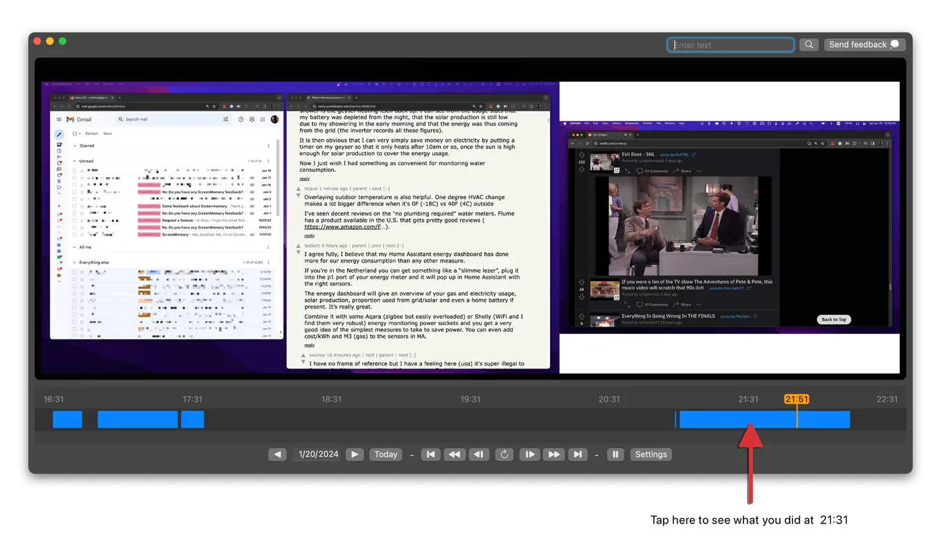Screen dimensions: 941x551
Task: Click the Gmail select-all checkbox in screenshot
Action: 74,134
